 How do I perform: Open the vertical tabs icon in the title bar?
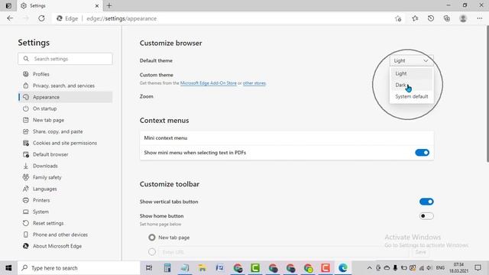(x=8, y=5)
